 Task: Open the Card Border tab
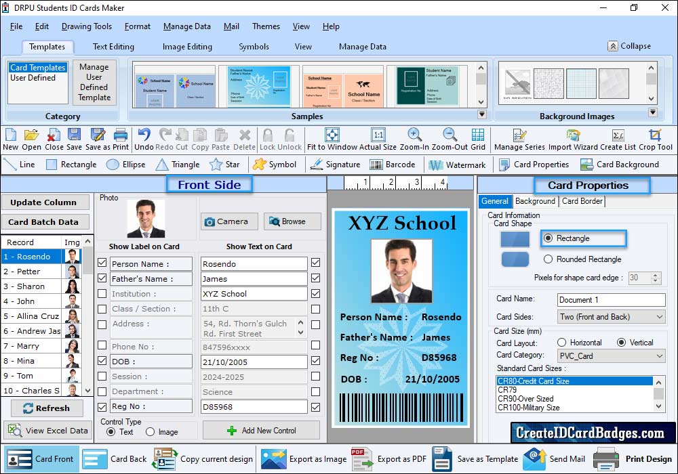point(582,201)
